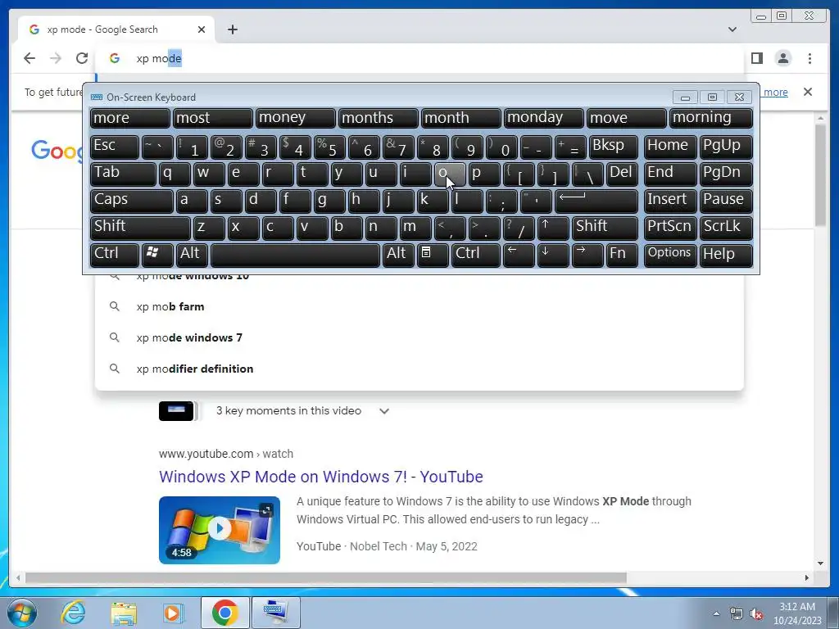Click the letter 'm' key

(415, 229)
